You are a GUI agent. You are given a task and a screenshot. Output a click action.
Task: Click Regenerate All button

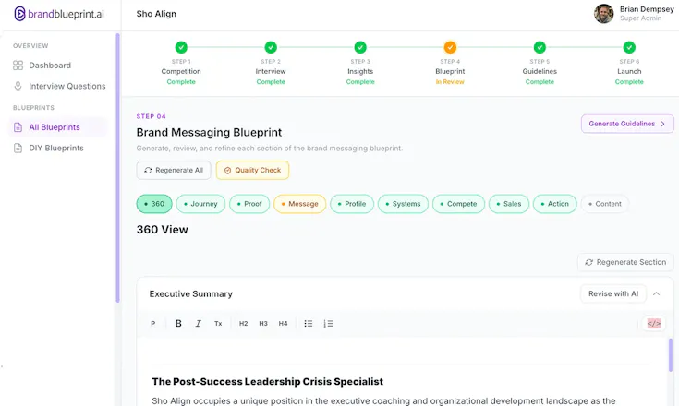pos(174,171)
